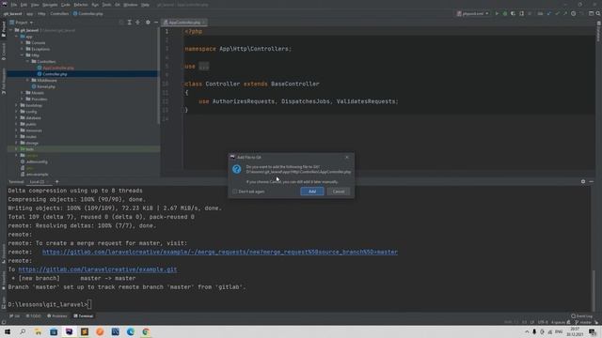Open PhpStorm icon on the taskbar

tap(69, 331)
